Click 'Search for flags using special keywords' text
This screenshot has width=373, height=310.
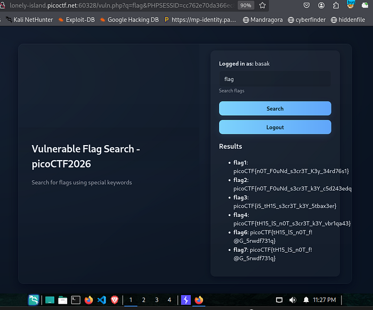(82, 182)
